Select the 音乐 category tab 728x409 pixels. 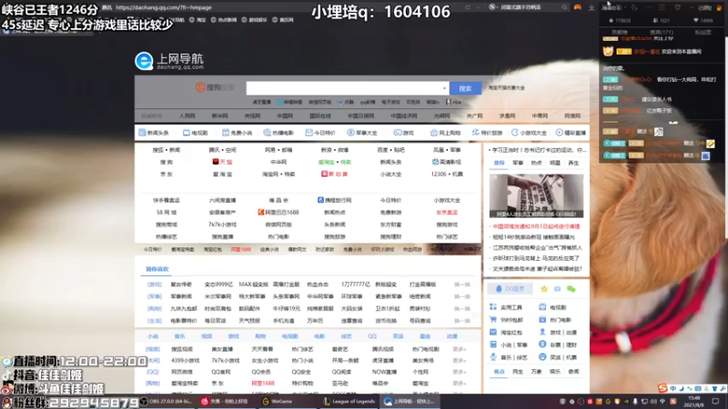[x=179, y=336]
